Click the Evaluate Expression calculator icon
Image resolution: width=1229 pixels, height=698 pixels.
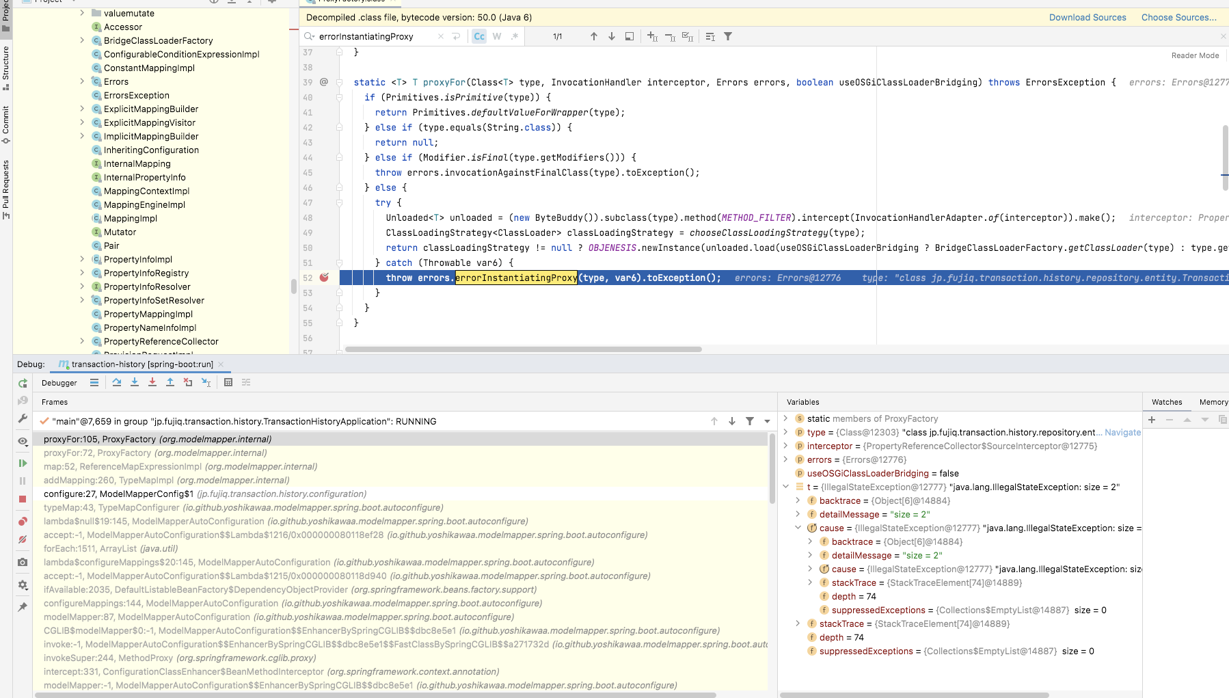tap(228, 383)
